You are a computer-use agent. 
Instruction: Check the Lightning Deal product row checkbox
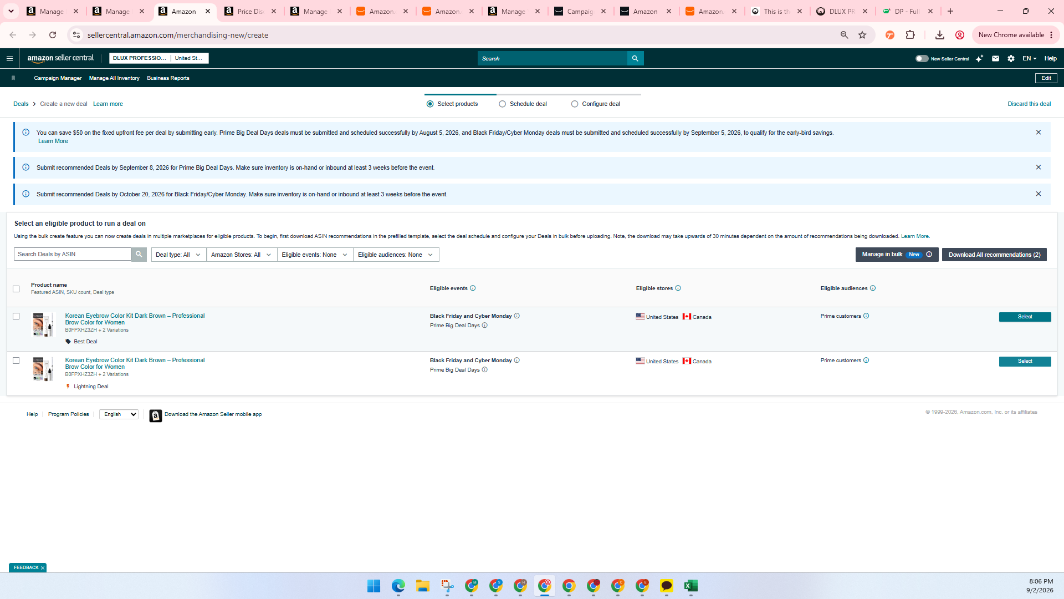(16, 361)
